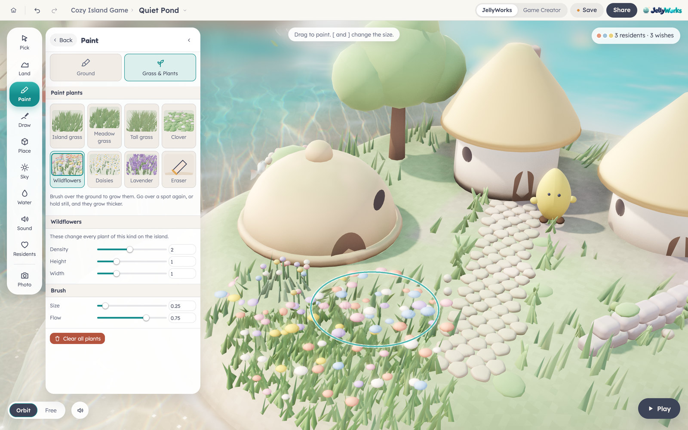Switch to JellyWorks mode

(x=497, y=10)
